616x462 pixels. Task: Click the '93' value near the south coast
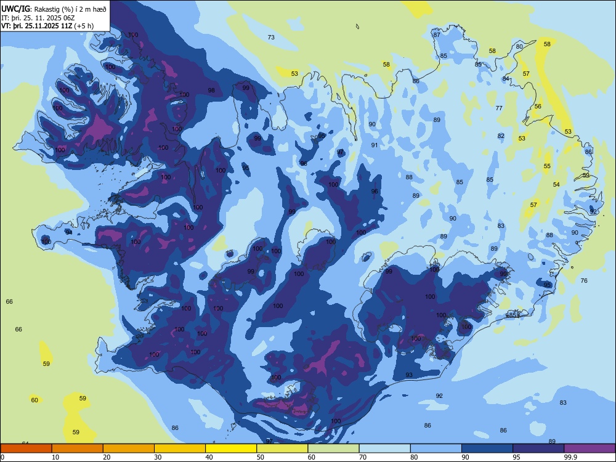point(409,375)
